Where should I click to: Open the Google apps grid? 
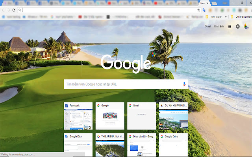pyautogui.click(x=229, y=26)
